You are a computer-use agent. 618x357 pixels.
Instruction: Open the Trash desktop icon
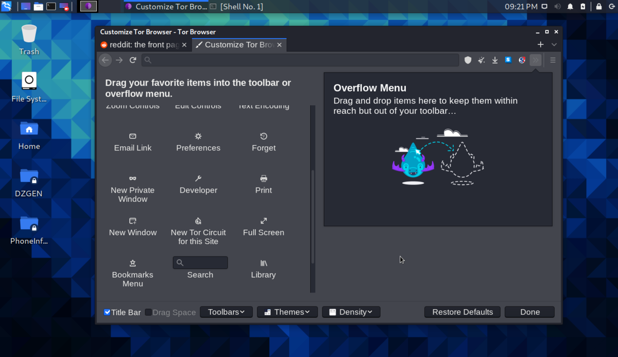[x=29, y=40]
